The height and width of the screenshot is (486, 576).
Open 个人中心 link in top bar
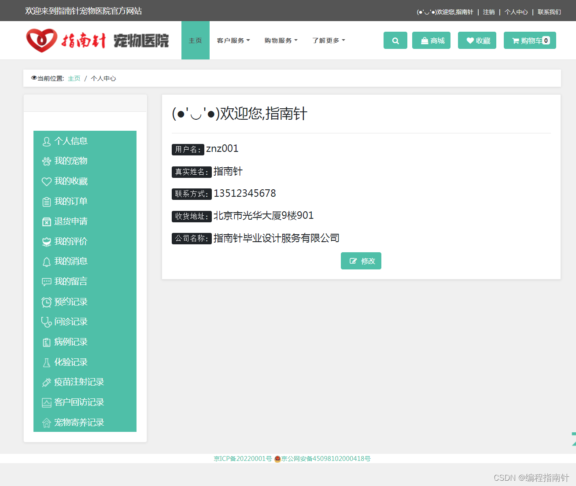(516, 12)
